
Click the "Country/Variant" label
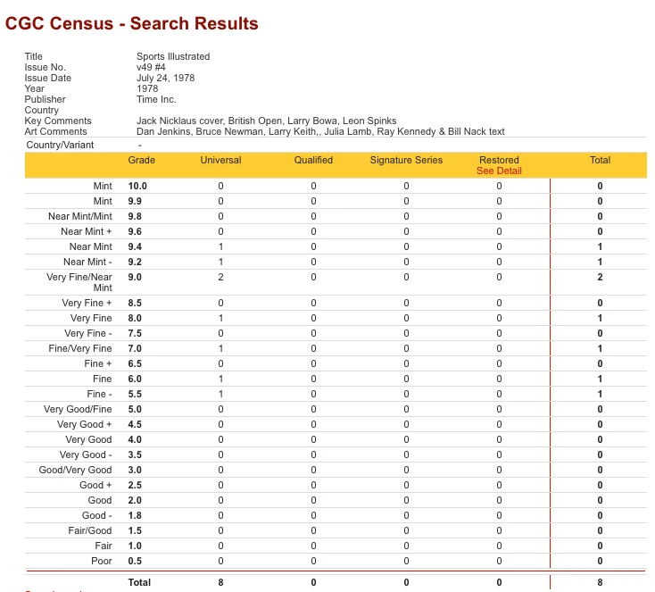pos(60,145)
